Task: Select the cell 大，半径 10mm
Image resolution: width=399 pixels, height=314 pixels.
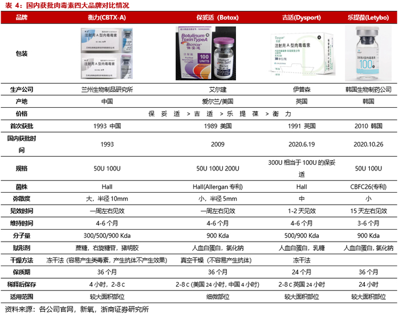Action: [107, 198]
